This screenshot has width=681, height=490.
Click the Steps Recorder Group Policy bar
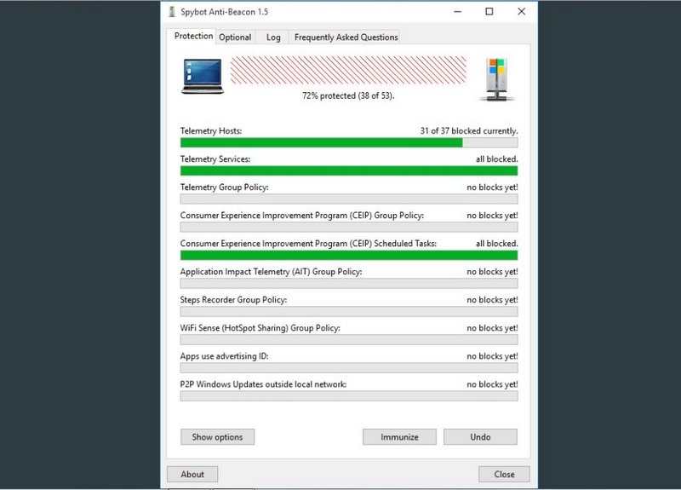349,312
